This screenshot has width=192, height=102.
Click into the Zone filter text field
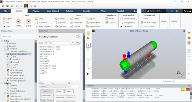point(57,43)
